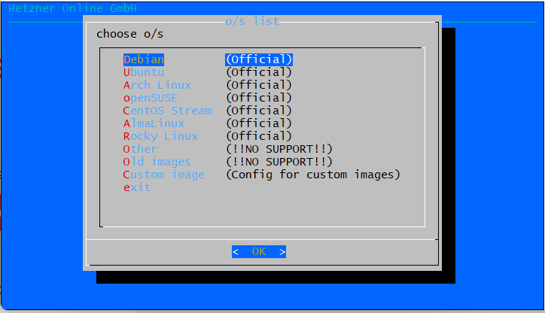Confirm selection with the OK button
The width and height of the screenshot is (545, 313).
tap(259, 252)
